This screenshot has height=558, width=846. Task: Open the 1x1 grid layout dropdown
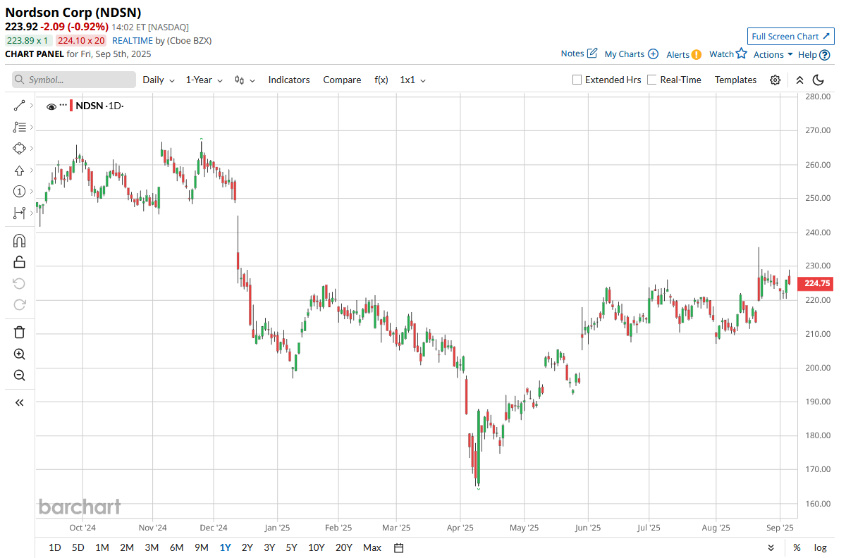pos(413,80)
